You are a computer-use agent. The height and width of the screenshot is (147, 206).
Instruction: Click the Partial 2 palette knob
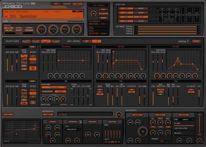point(53,29)
